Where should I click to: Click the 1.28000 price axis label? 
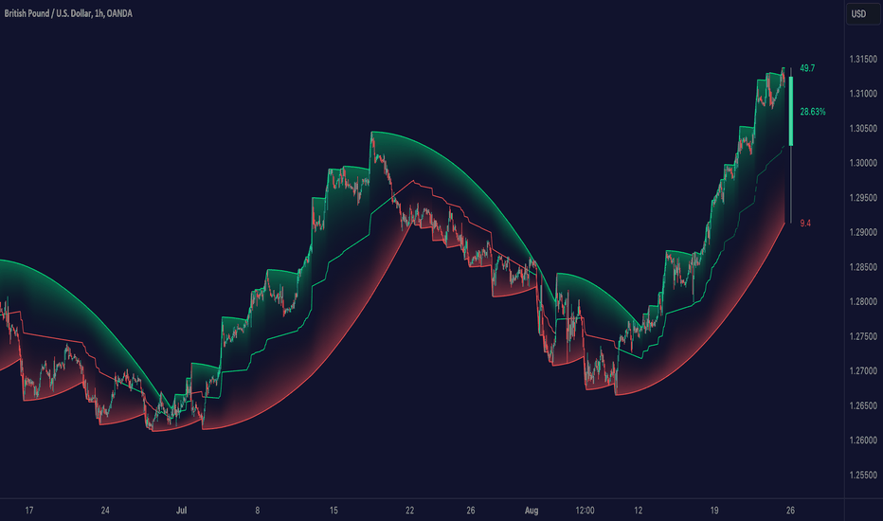click(x=863, y=301)
